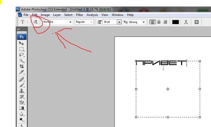Open the Select menu
211x127 pixels.
pyautogui.click(x=68, y=15)
